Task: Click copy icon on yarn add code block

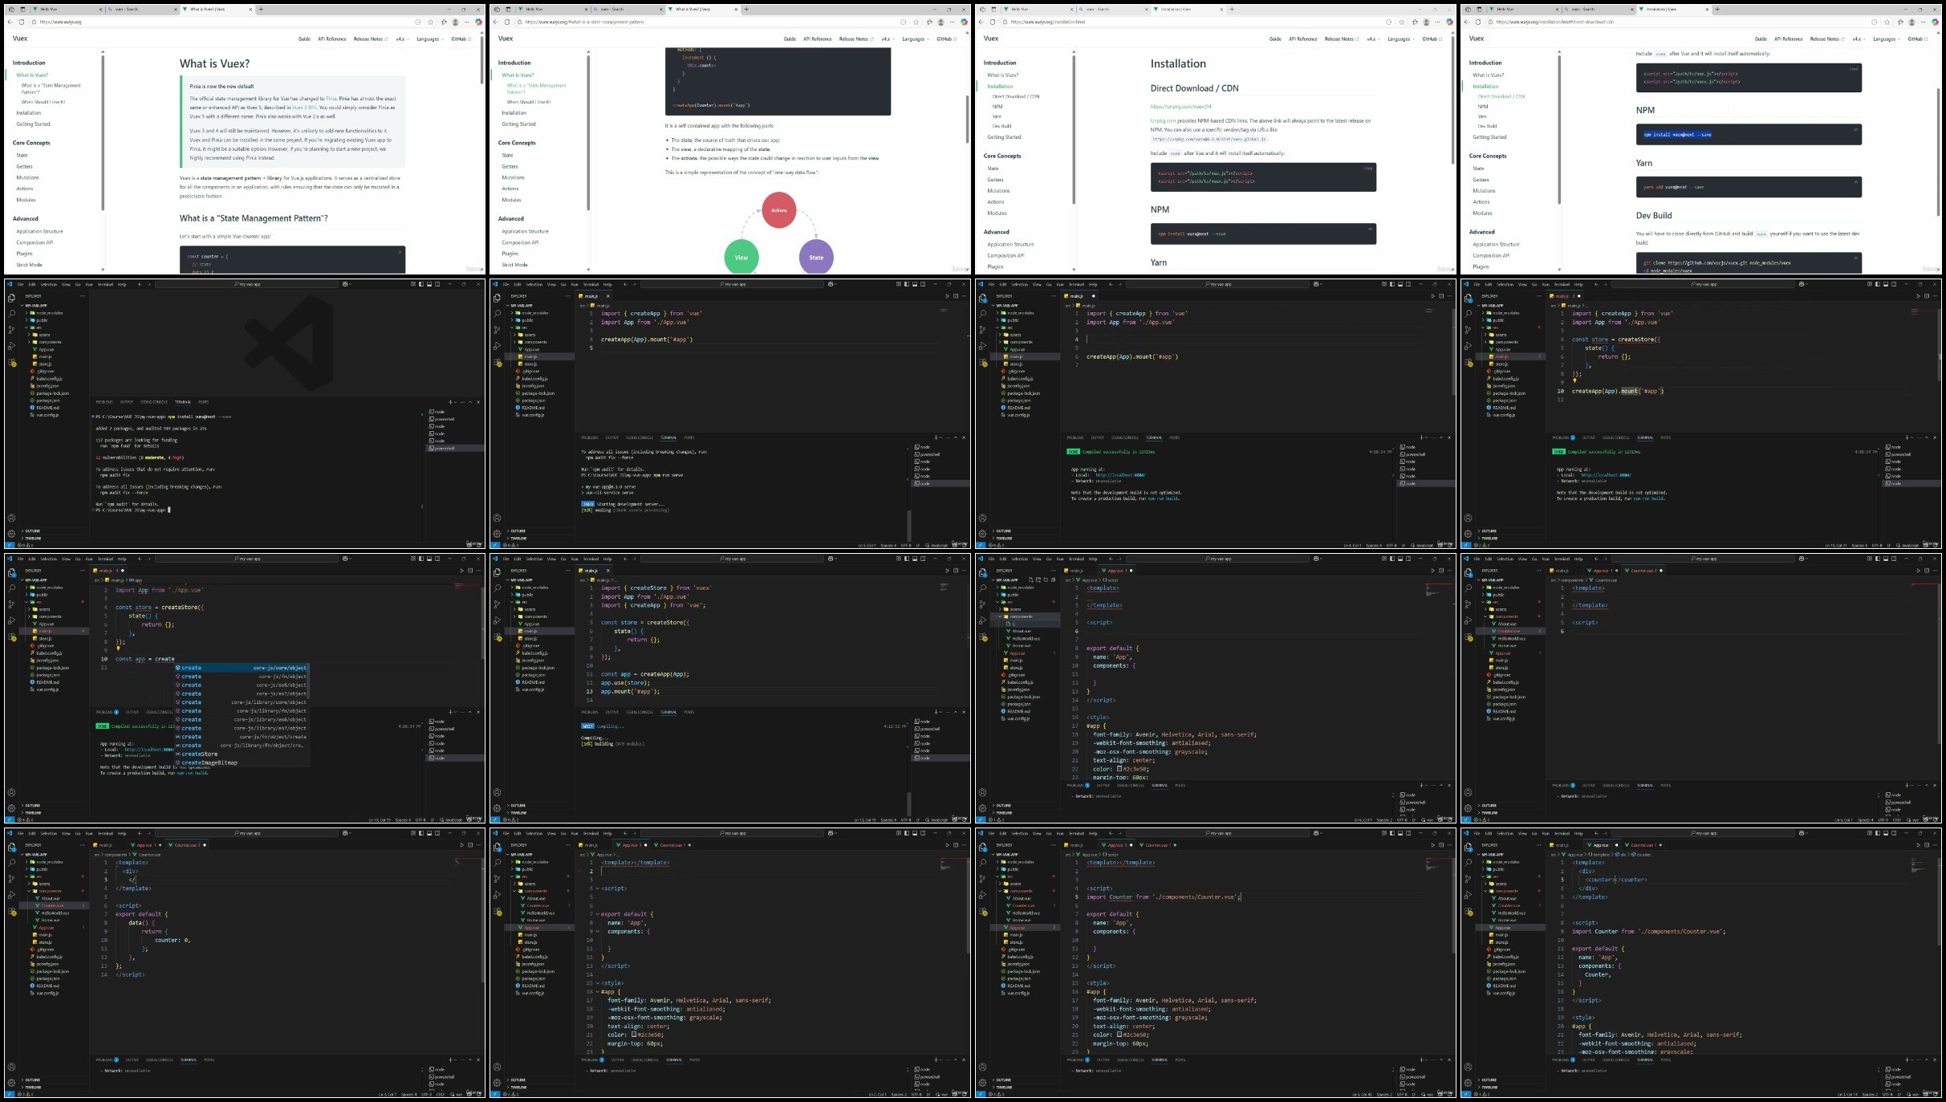Action: (1855, 182)
